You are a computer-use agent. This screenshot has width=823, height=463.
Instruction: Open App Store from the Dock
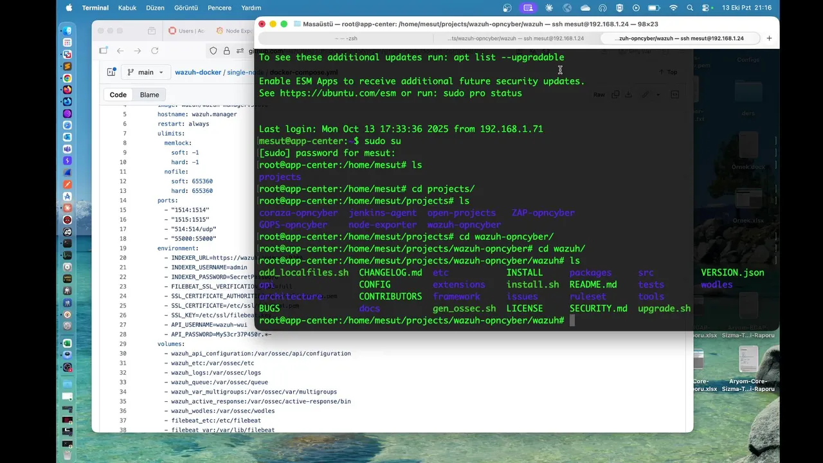point(67,196)
